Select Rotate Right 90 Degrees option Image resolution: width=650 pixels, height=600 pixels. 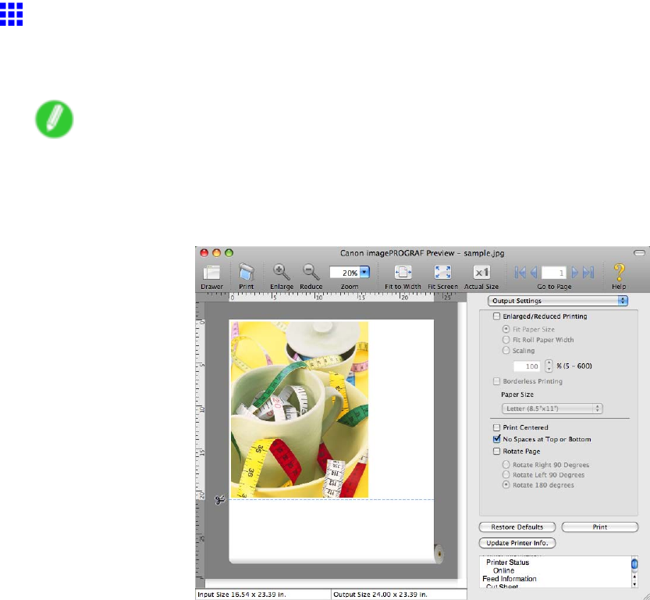point(506,465)
